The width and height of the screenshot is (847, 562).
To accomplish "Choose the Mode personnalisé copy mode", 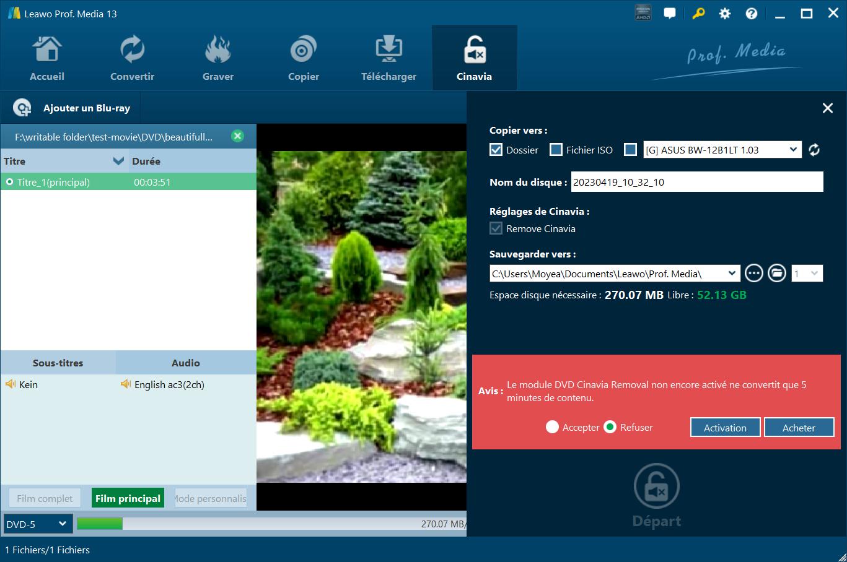I will click(211, 498).
